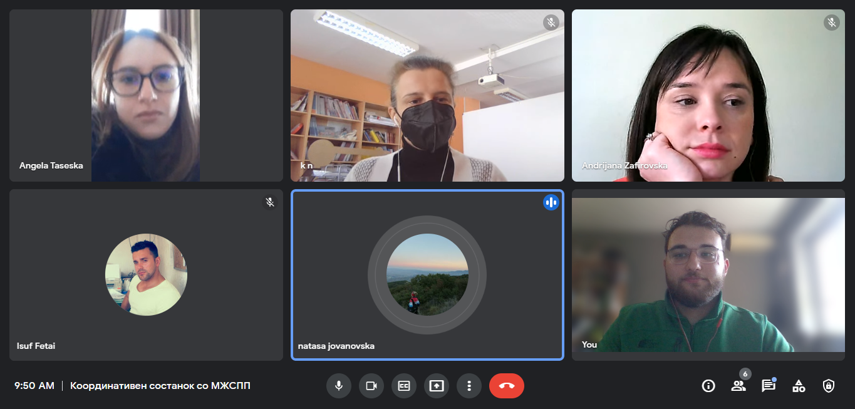Open the more options menu

(469, 386)
